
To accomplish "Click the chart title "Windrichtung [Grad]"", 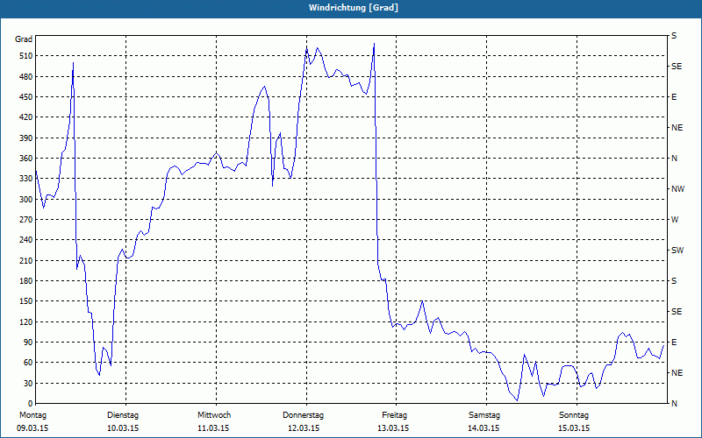I will coord(354,8).
